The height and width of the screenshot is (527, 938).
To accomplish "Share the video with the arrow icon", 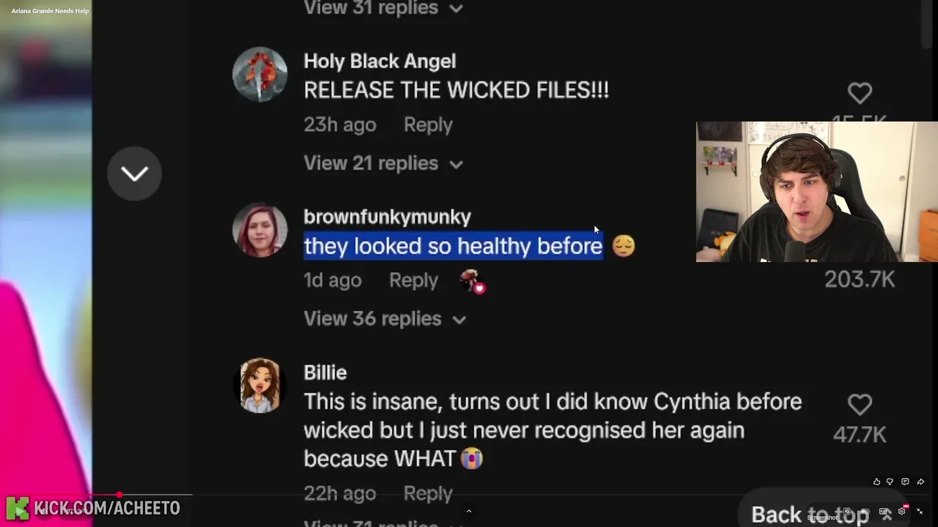I will (920, 482).
